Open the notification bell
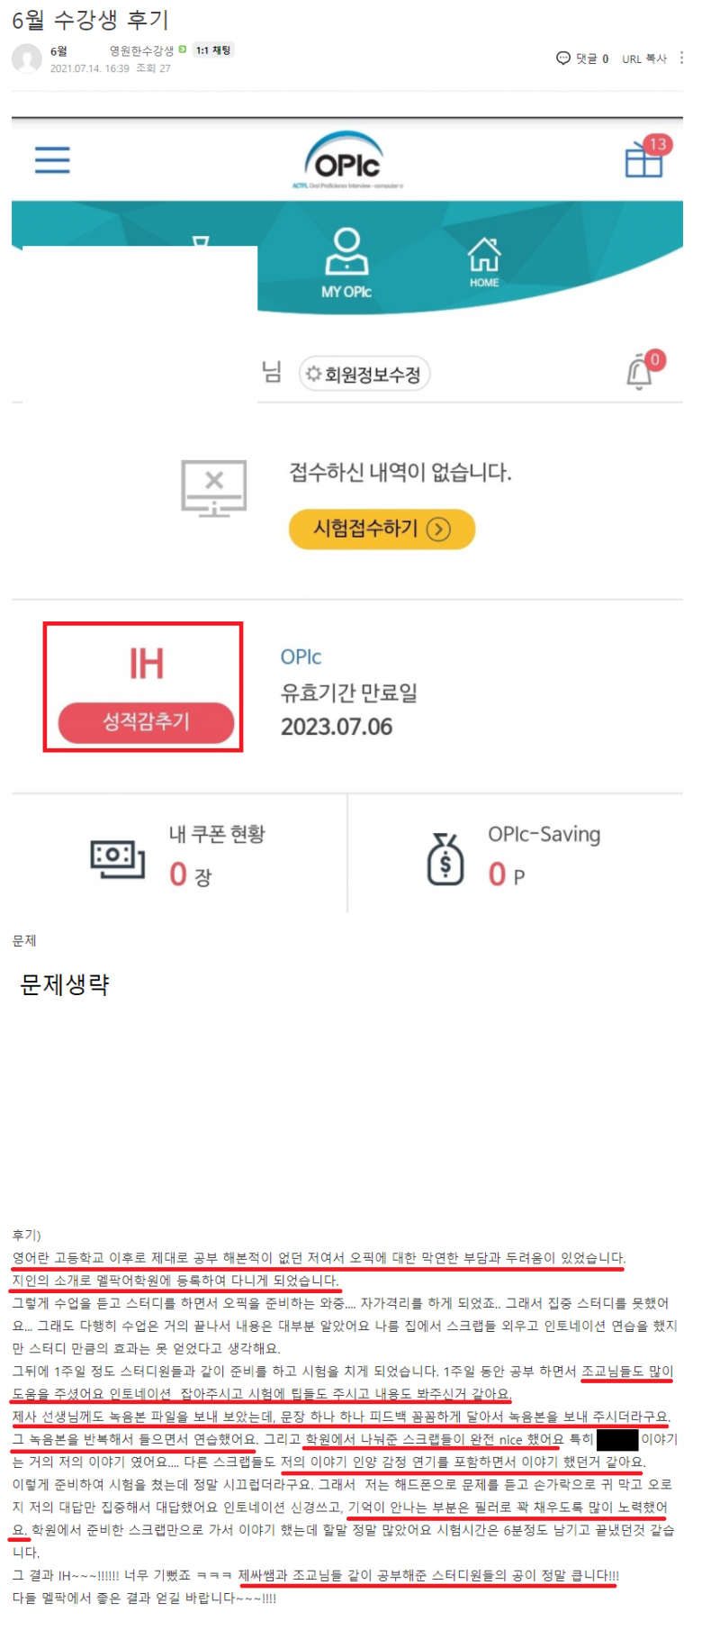The height and width of the screenshot is (1630, 720). tap(640, 372)
